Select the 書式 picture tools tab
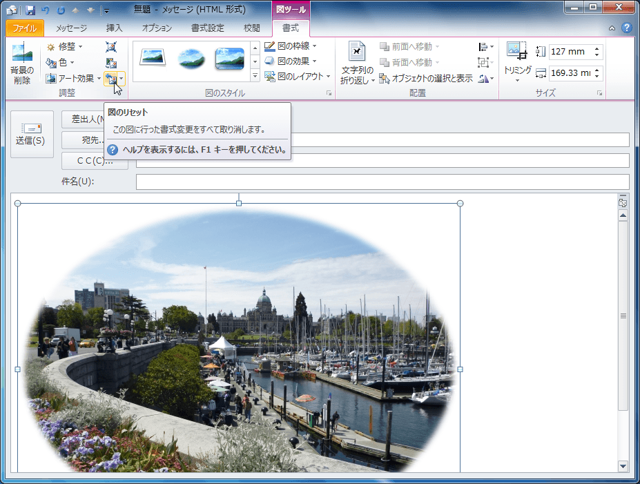Viewport: 640px width, 484px height. click(291, 28)
